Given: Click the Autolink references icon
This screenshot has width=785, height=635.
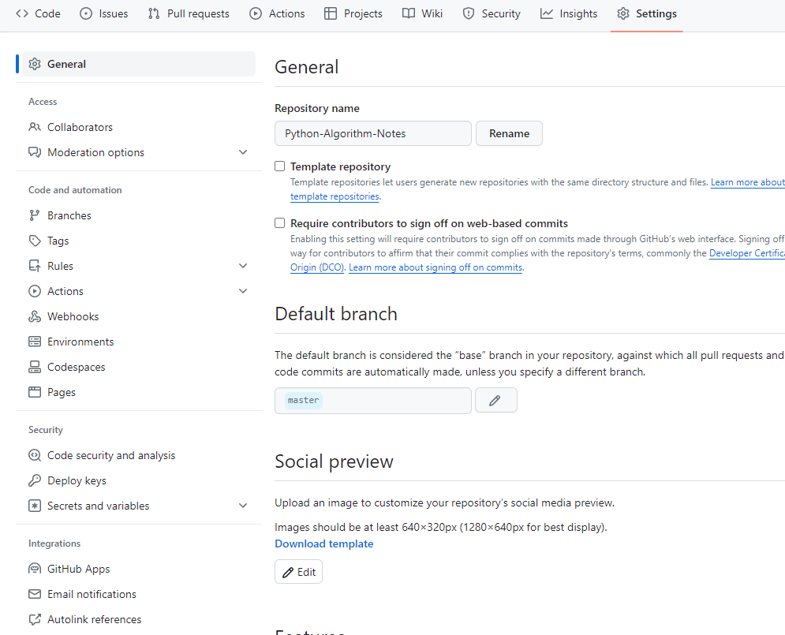Looking at the screenshot, I should 35,619.
